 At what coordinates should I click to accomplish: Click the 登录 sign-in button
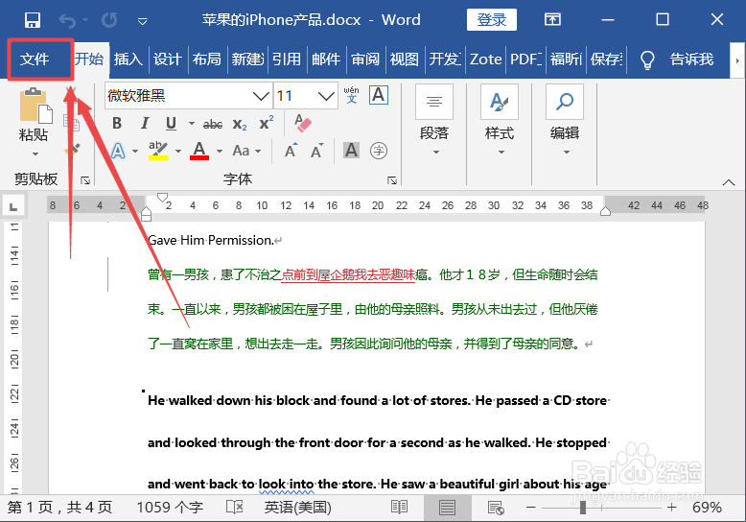[x=492, y=20]
